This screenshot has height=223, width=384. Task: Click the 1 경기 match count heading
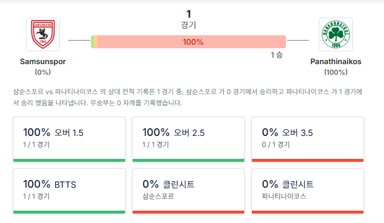(x=188, y=19)
